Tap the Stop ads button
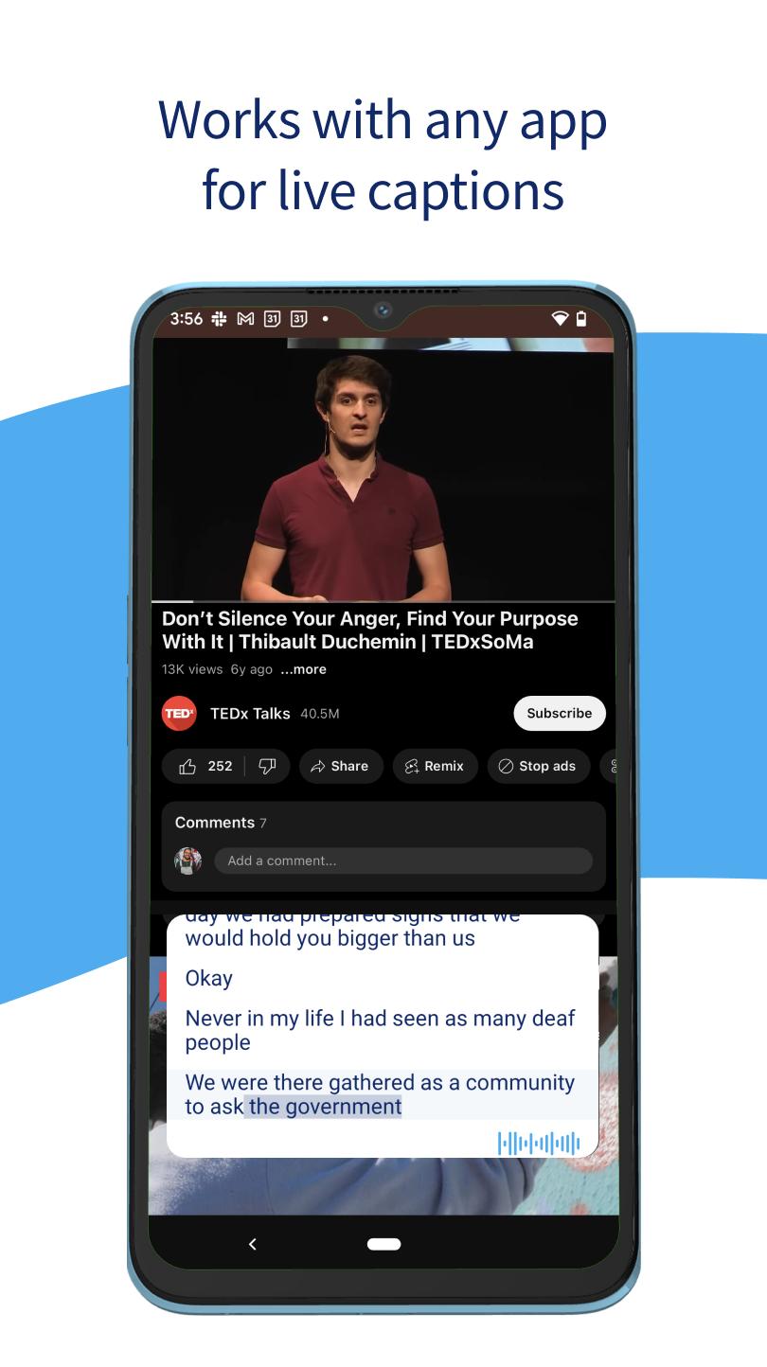Viewport: 767px width, 1367px height. point(538,766)
